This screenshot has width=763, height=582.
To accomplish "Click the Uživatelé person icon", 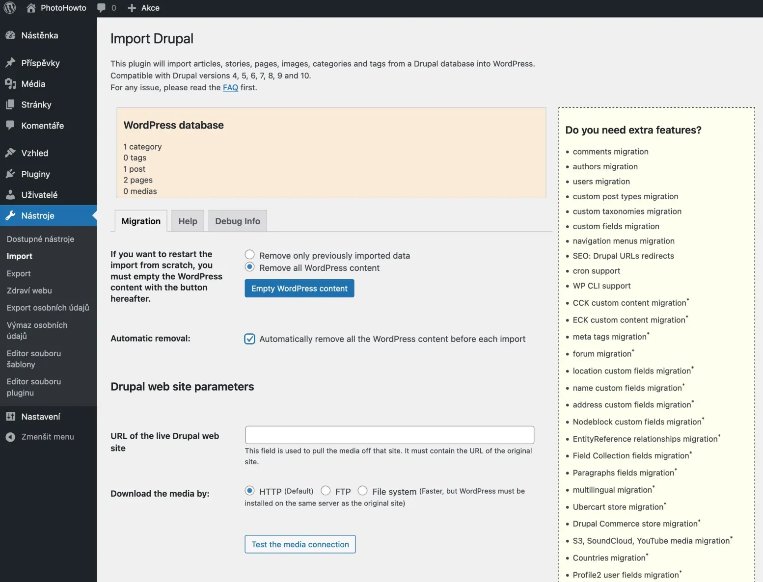I will (x=10, y=195).
